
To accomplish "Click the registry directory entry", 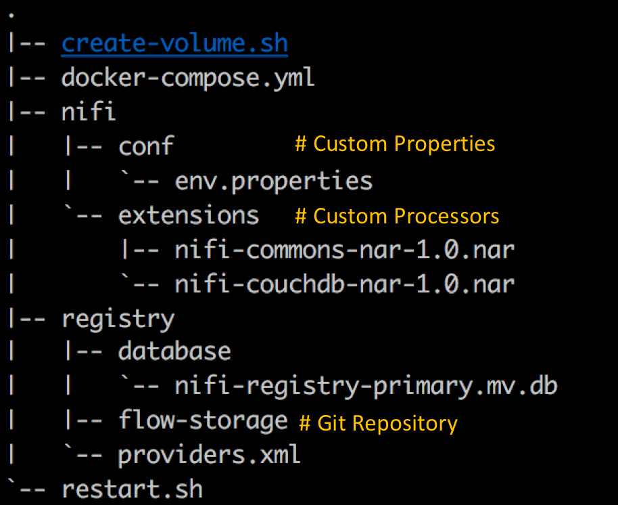I will point(118,320).
